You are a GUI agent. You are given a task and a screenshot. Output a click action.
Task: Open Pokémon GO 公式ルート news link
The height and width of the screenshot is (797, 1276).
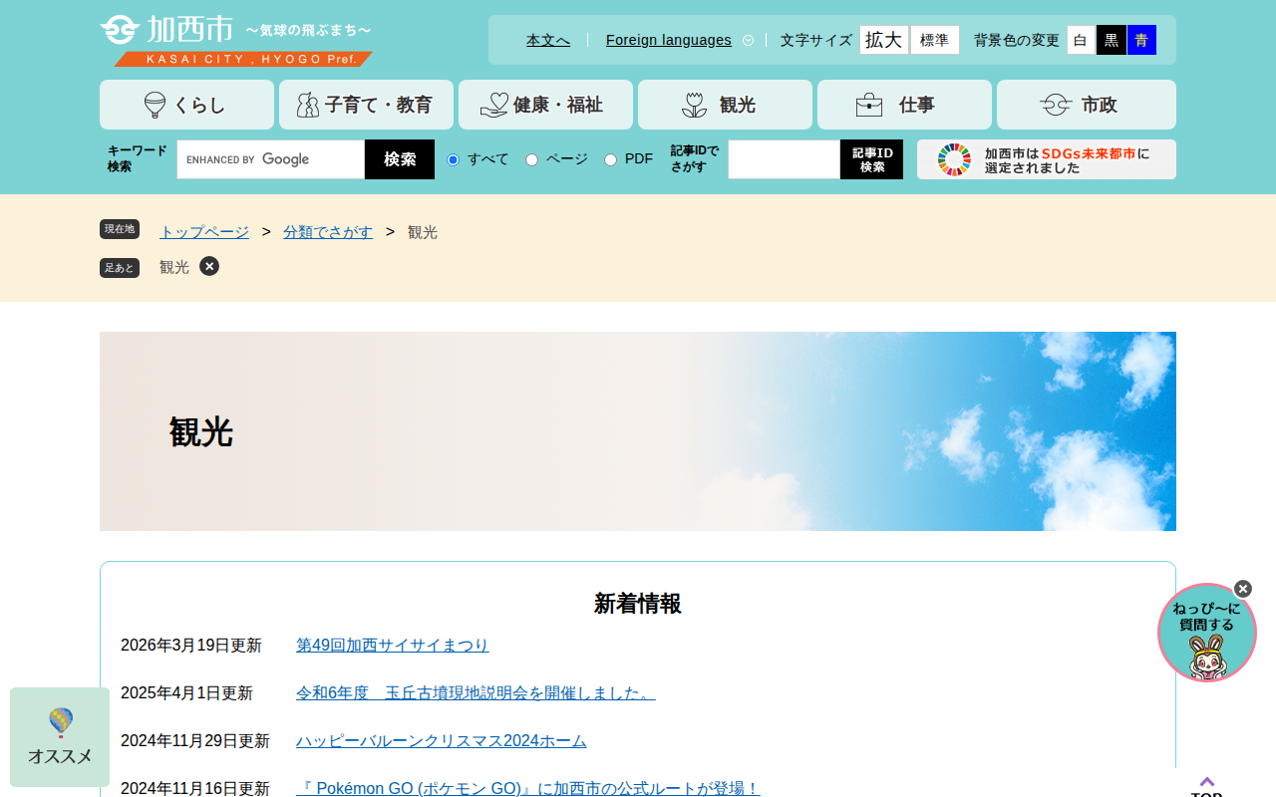528,788
